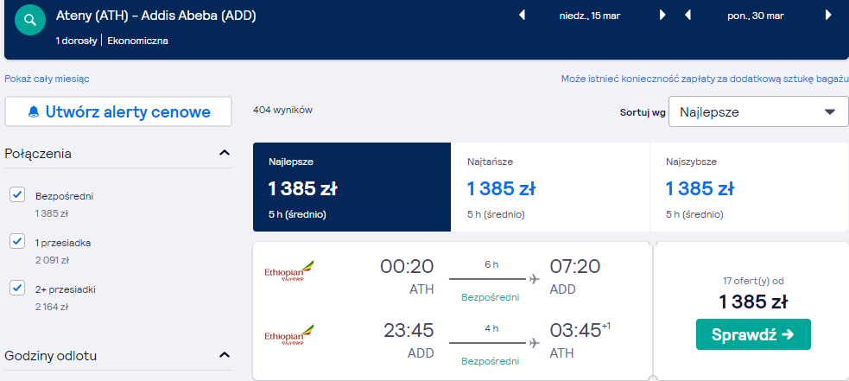Open Pokaż cały miesiąc link
849x381 pixels.
pos(48,79)
